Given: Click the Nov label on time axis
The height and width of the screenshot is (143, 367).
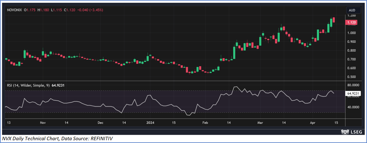Looking at the screenshot, I should coord(43,122).
